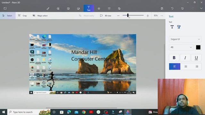The image size is (205, 115).
Task: Open Mail from the taskbar
Action: (76, 112)
